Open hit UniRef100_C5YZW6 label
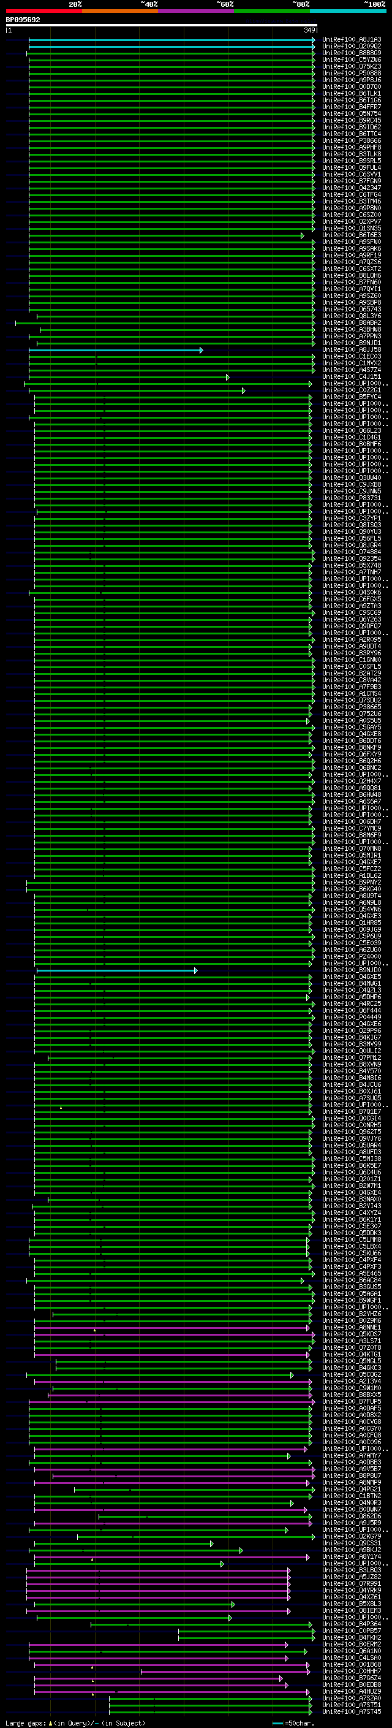 [x=352, y=59]
